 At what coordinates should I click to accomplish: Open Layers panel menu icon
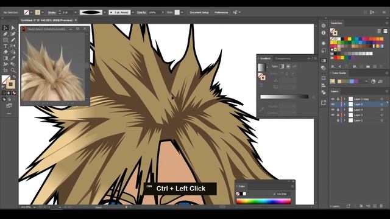[x=387, y=91]
